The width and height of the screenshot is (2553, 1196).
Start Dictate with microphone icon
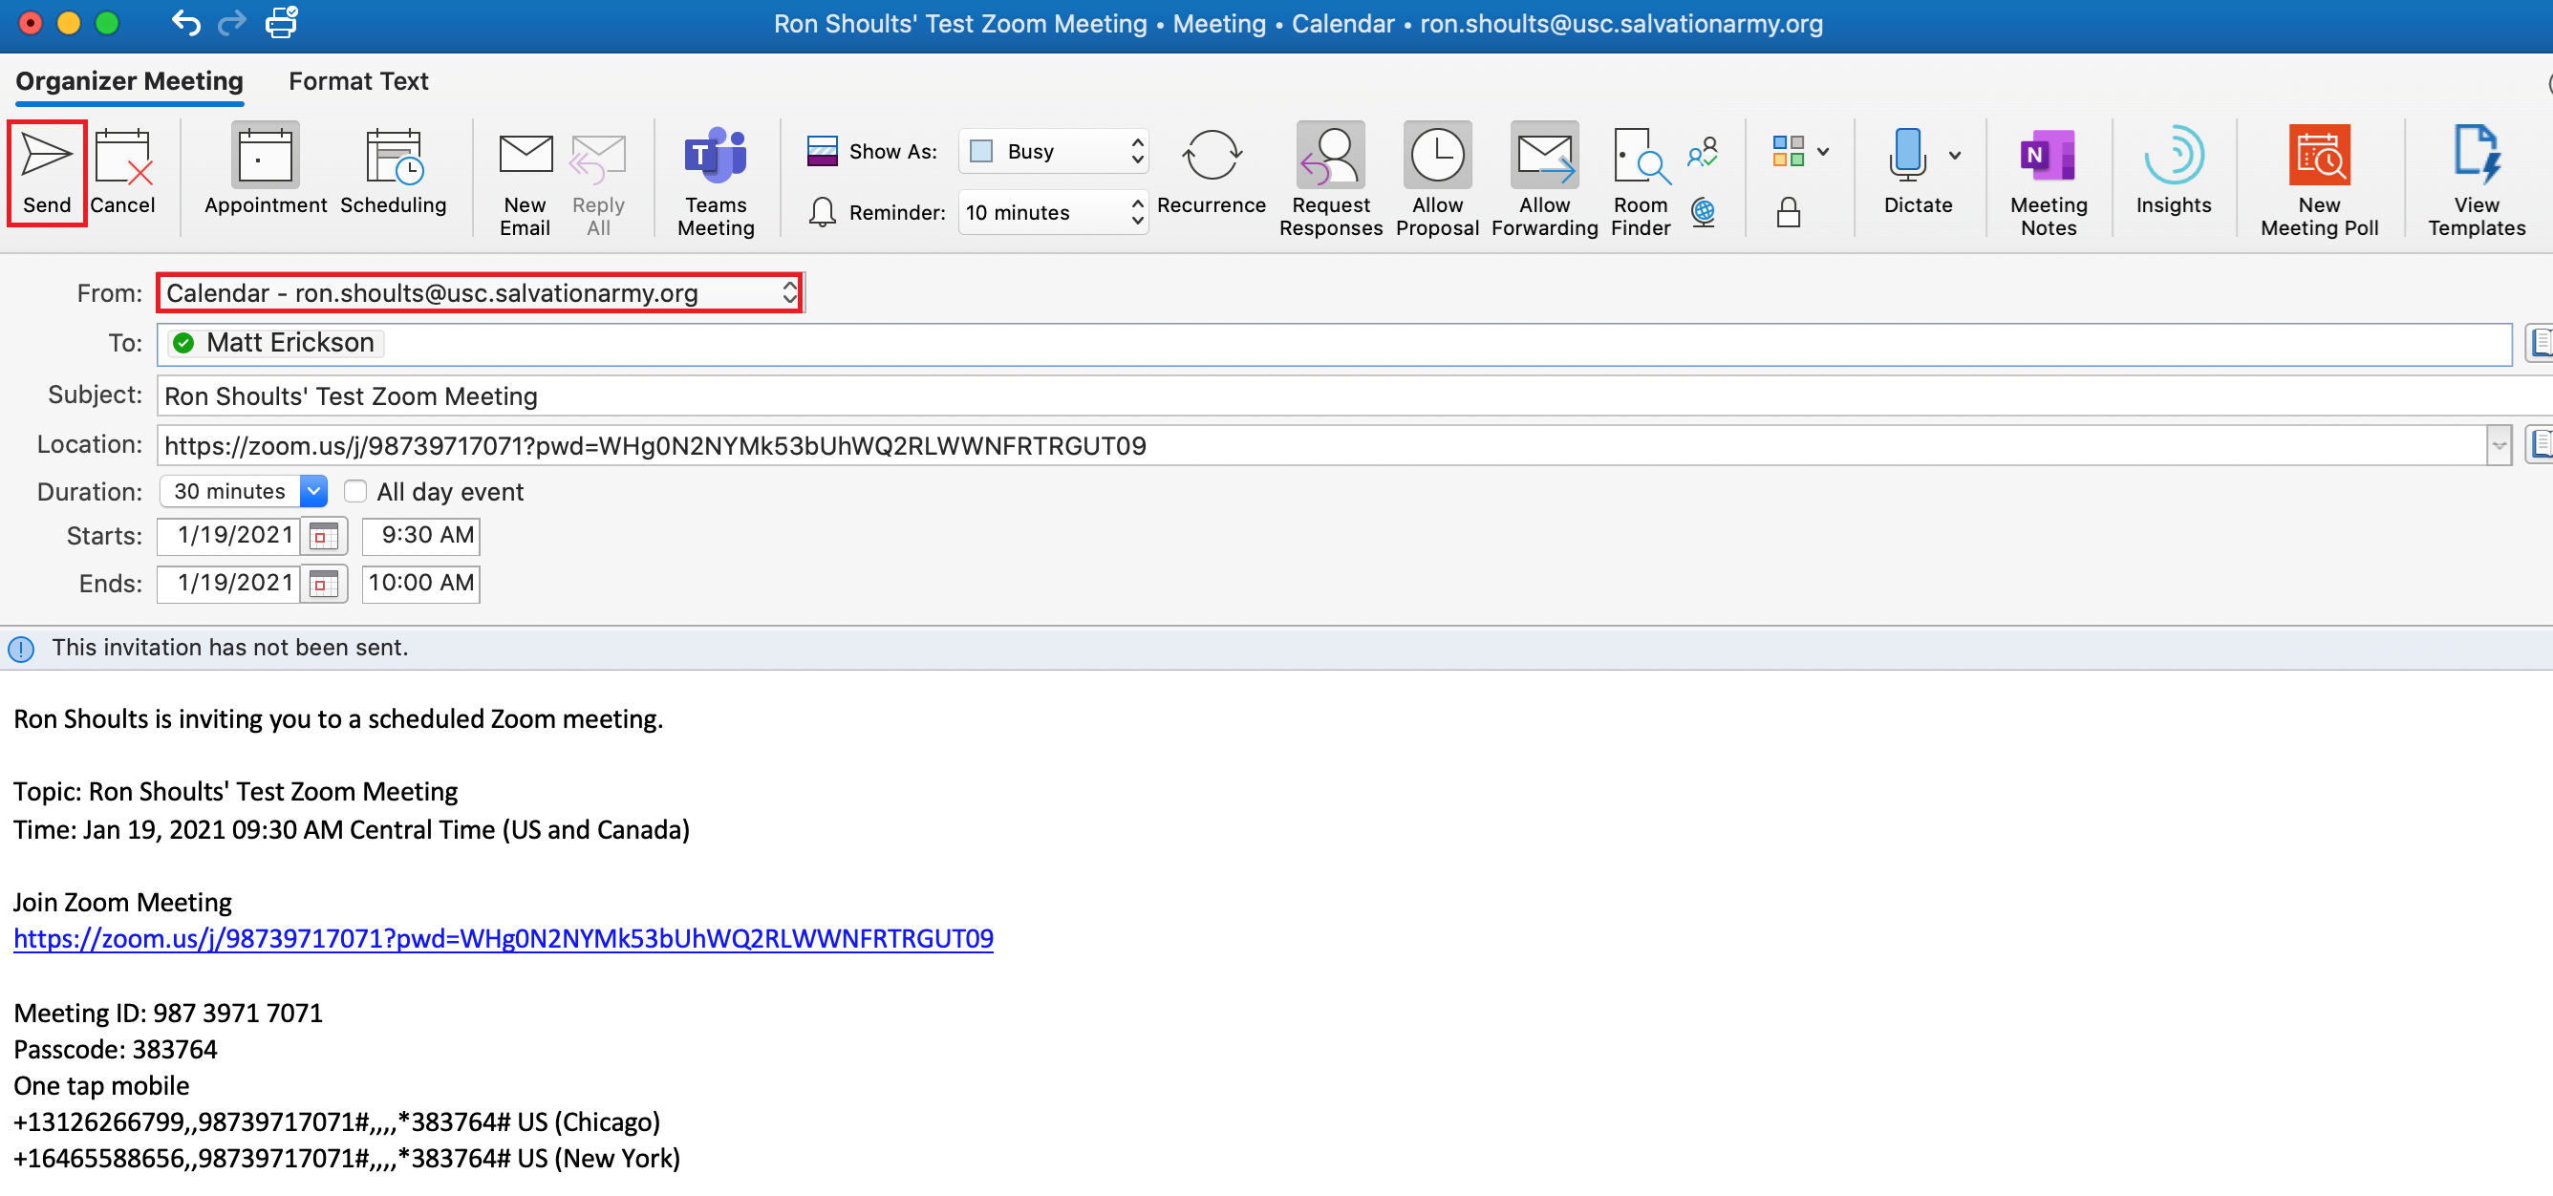click(x=1906, y=156)
